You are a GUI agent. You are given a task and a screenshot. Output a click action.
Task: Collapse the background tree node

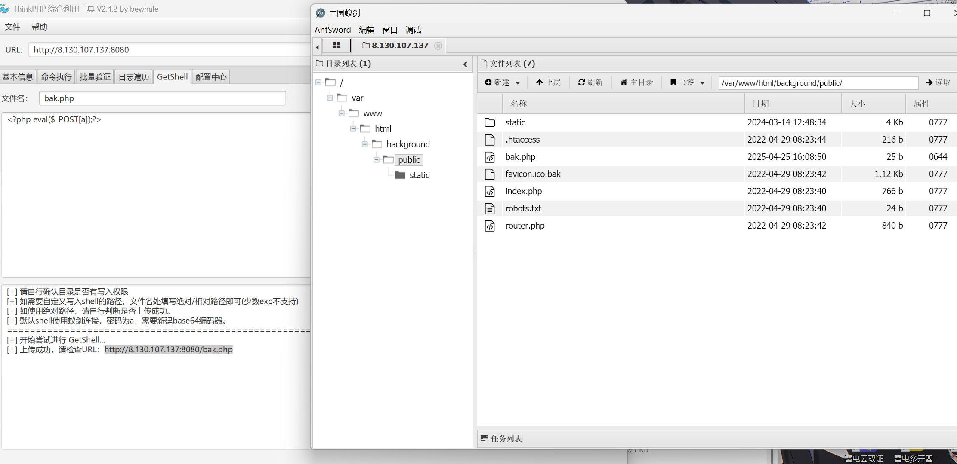coord(365,144)
